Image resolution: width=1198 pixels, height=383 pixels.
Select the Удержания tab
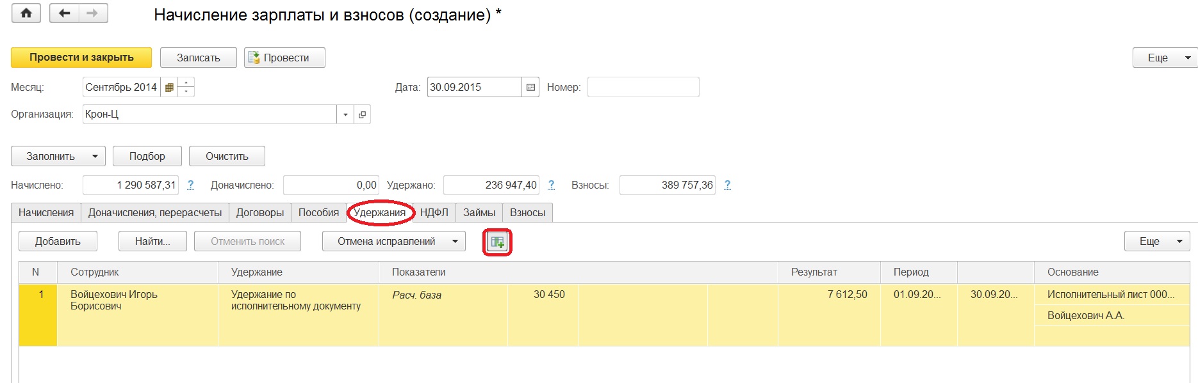pyautogui.click(x=380, y=213)
